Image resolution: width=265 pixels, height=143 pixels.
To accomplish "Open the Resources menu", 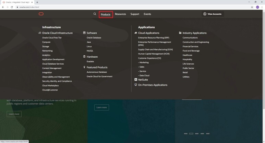I will [120, 14].
